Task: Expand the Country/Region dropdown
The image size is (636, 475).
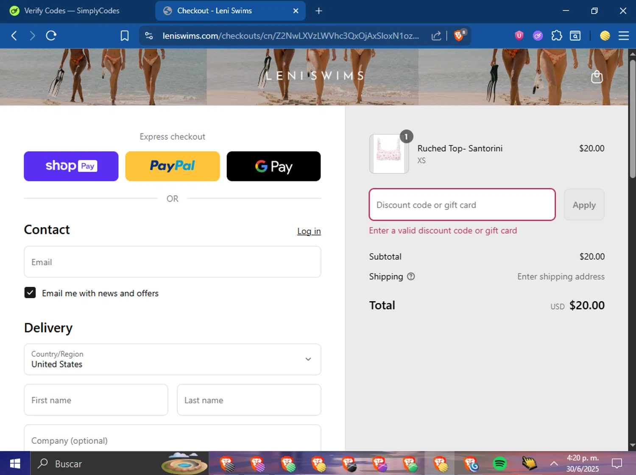Action: point(173,359)
